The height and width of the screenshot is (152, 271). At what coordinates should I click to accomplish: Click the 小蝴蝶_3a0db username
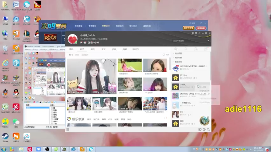[87, 35]
